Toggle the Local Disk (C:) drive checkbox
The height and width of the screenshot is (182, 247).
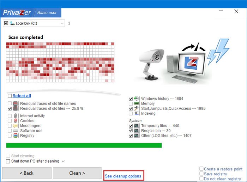[6, 23]
